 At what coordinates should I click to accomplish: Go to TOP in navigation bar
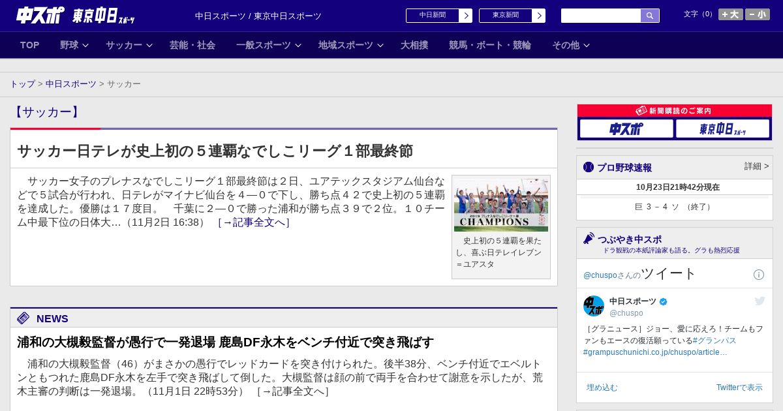click(30, 45)
